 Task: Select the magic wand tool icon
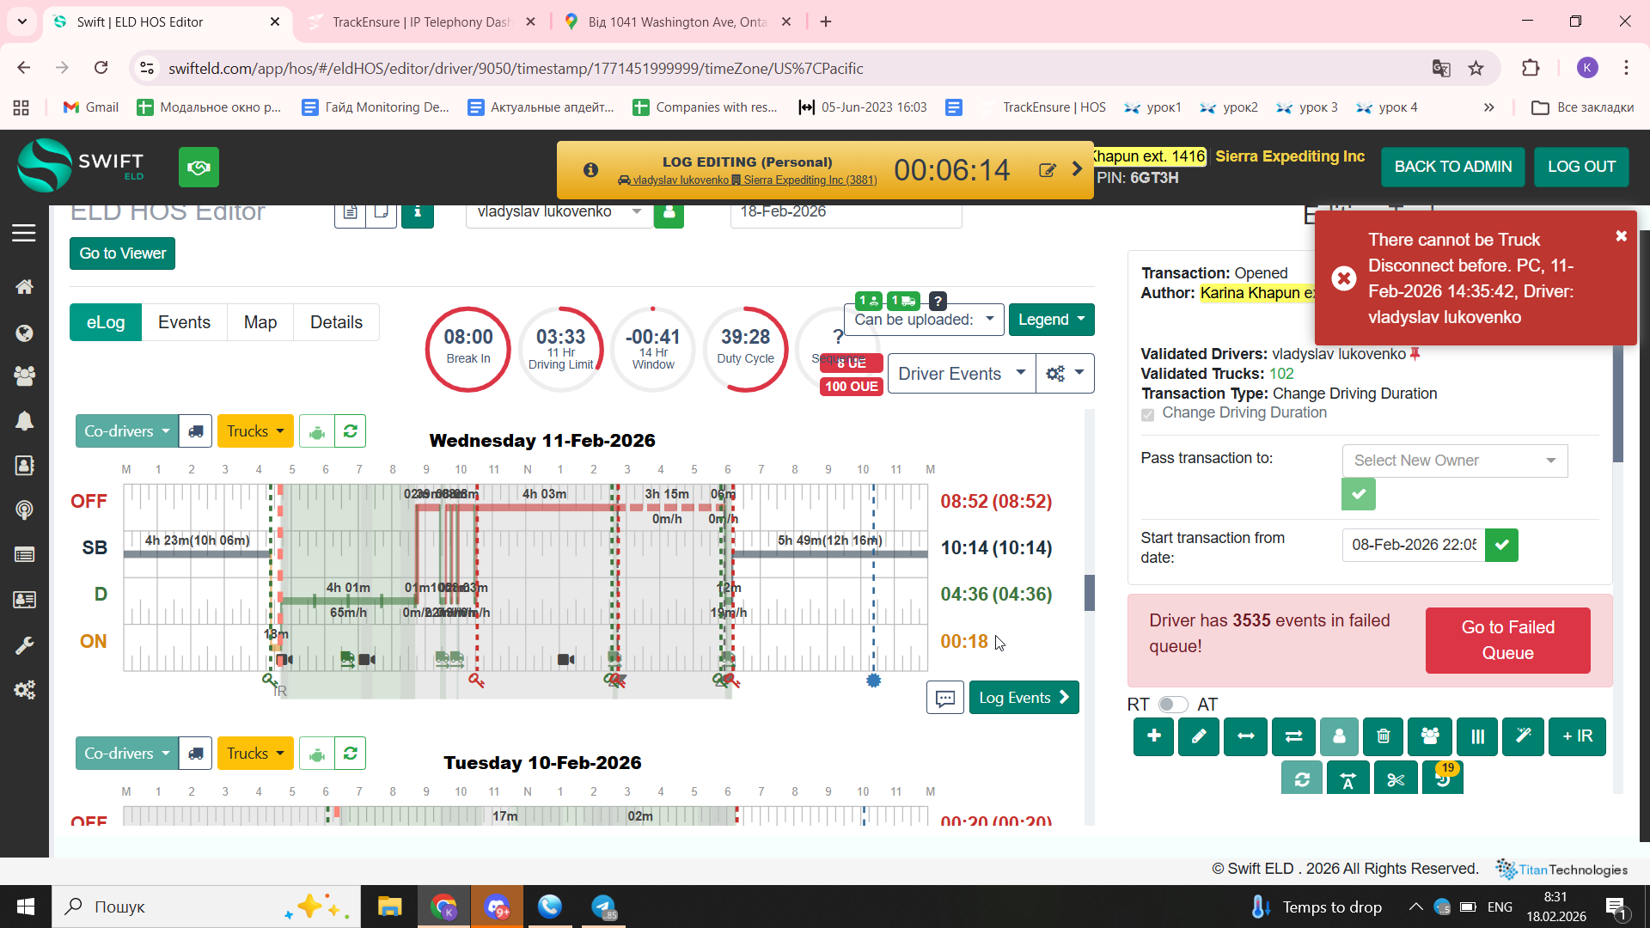1523,736
